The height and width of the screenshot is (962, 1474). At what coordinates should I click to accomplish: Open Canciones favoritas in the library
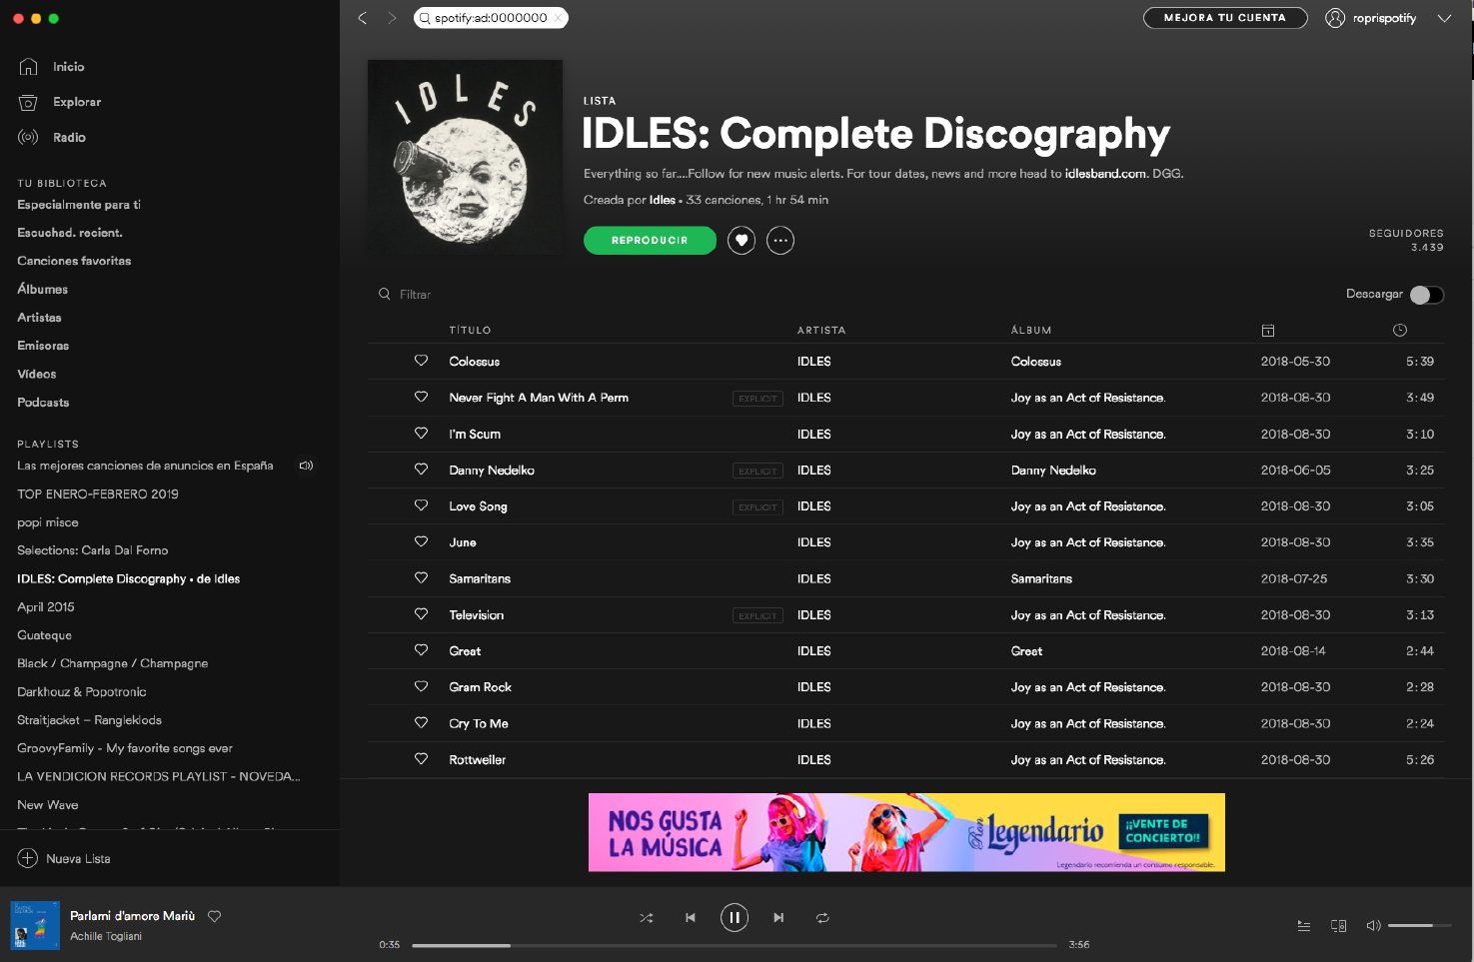pos(74,261)
